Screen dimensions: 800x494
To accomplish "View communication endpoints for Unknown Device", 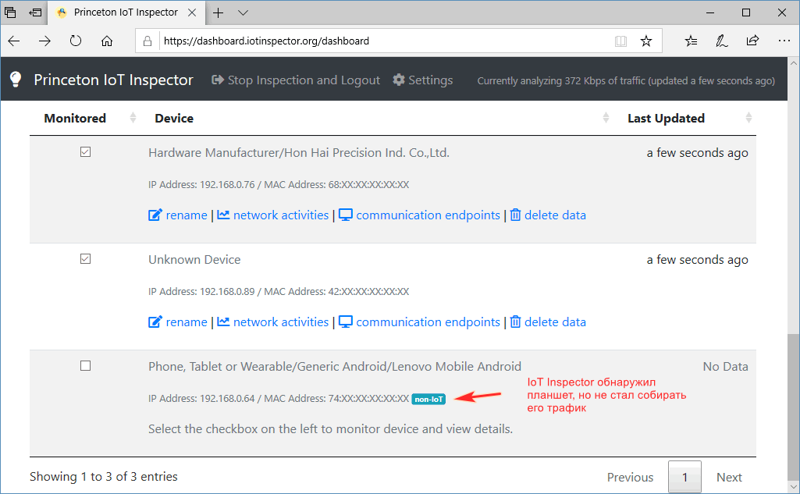I will [419, 322].
